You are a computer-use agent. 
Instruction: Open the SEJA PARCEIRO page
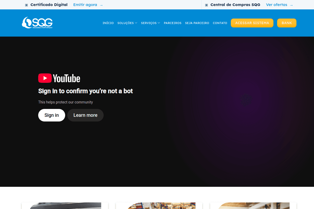click(197, 23)
